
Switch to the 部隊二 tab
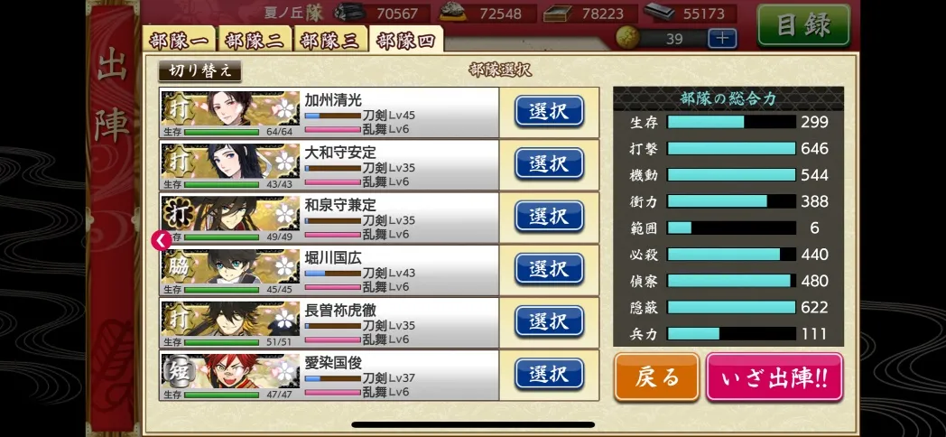tap(255, 41)
